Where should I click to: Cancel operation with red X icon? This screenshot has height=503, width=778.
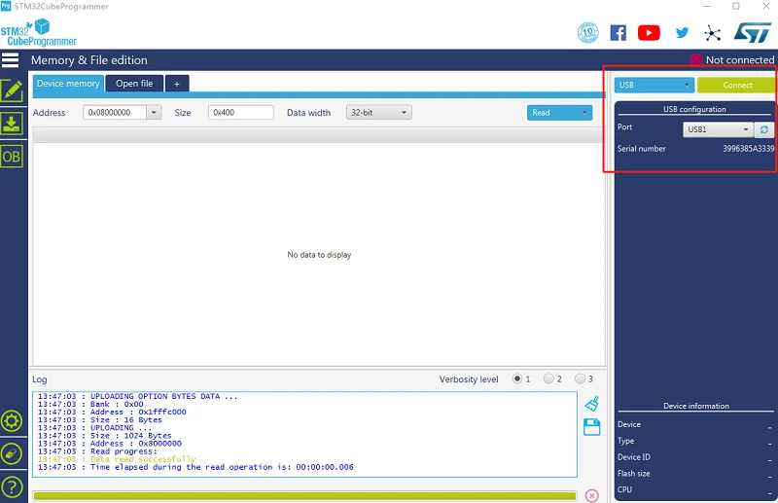click(591, 495)
